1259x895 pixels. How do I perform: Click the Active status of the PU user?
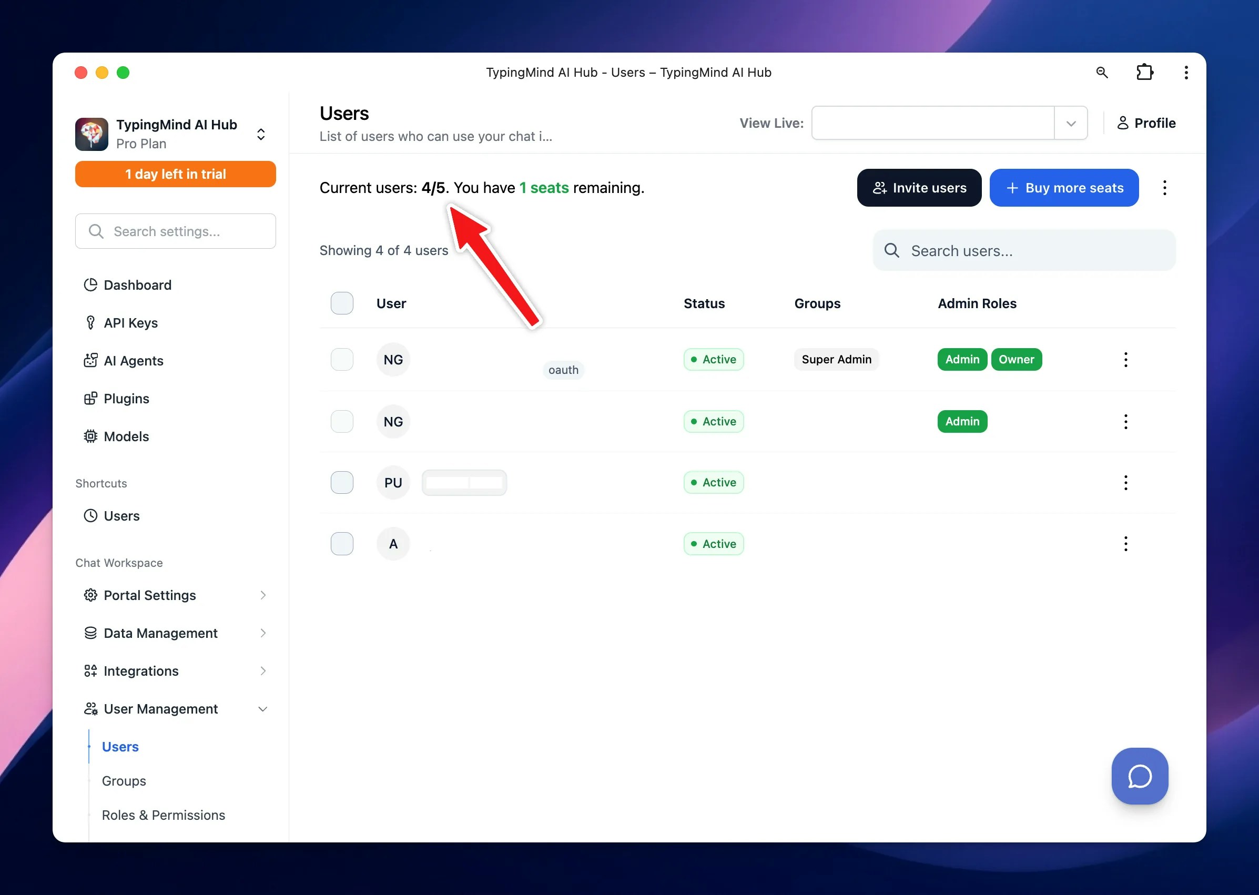click(x=713, y=483)
